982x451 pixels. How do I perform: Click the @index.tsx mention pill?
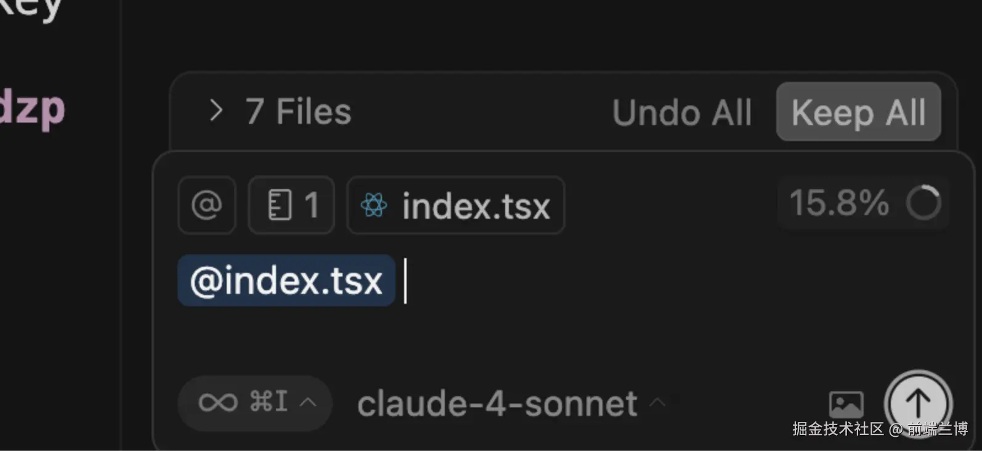click(x=286, y=281)
